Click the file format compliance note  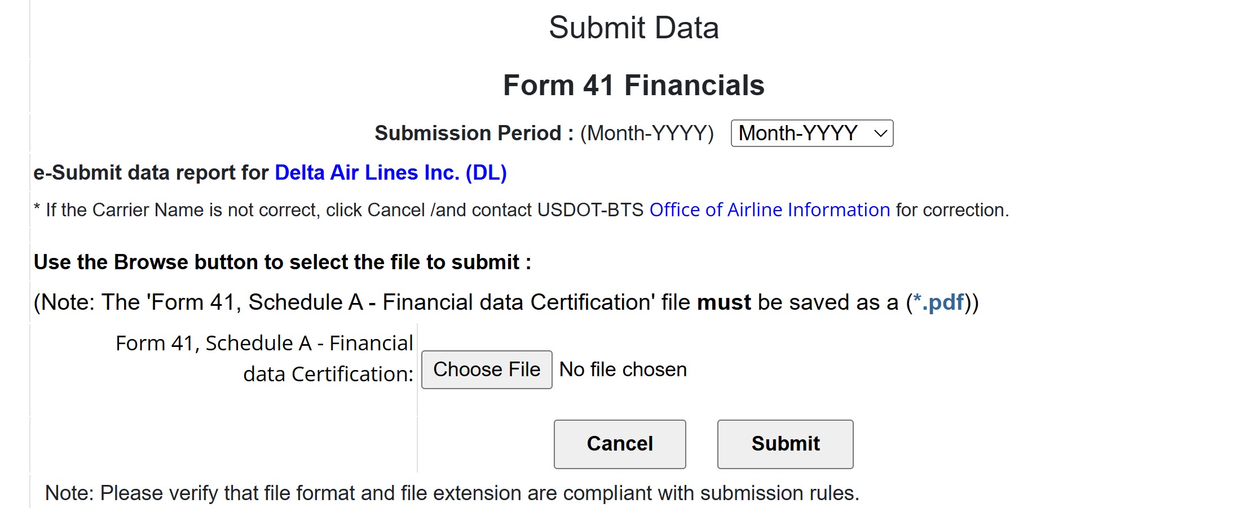point(451,493)
